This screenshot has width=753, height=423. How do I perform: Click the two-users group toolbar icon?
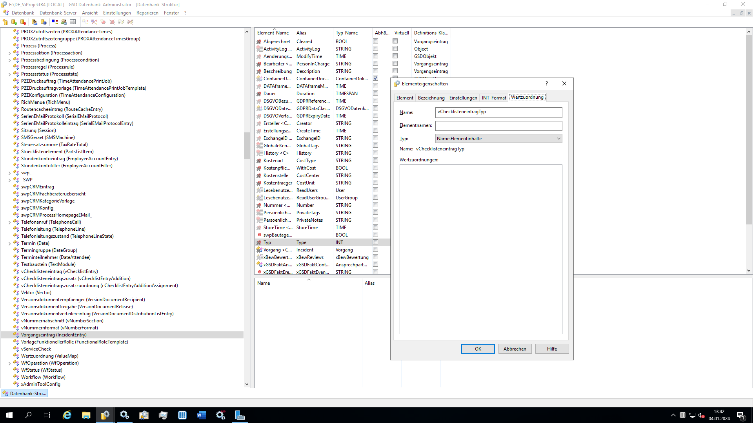pos(64,22)
